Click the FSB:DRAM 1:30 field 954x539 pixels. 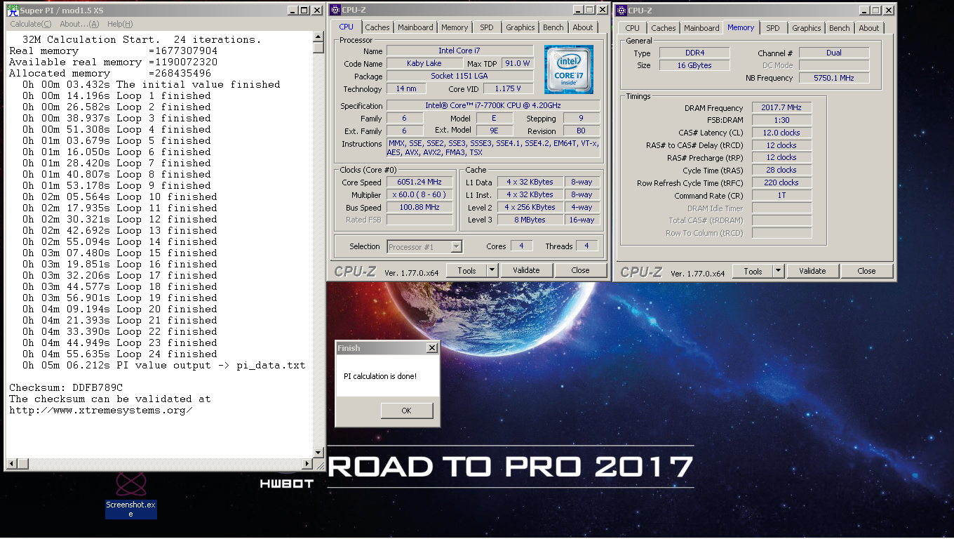click(x=781, y=121)
